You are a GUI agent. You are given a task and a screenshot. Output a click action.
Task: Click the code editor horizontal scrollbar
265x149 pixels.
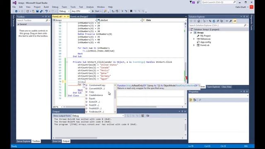[x=111, y=107]
